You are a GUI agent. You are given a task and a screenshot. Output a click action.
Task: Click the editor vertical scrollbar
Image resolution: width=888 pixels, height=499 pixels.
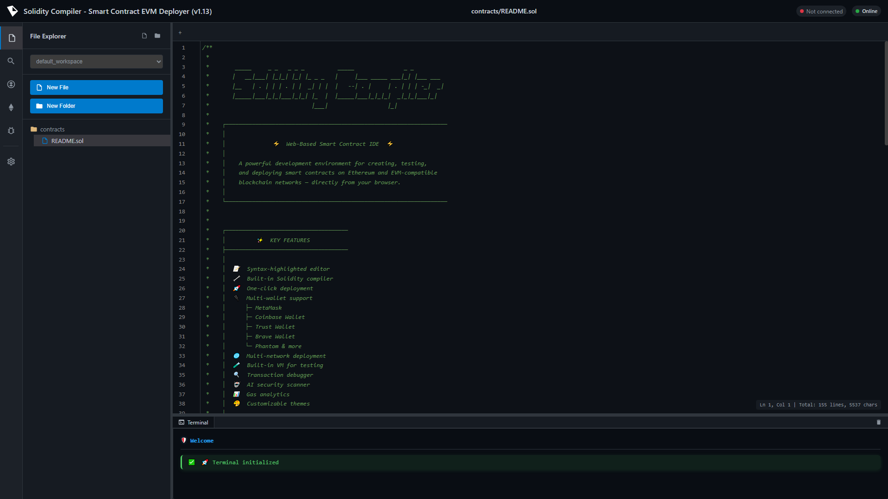[886, 94]
